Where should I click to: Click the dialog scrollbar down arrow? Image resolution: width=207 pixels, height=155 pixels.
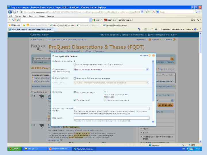pos(153,122)
